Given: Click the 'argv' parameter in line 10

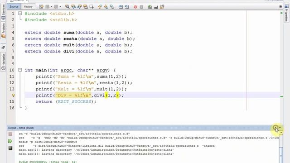Looking at the screenshot, I should pos(102,70).
